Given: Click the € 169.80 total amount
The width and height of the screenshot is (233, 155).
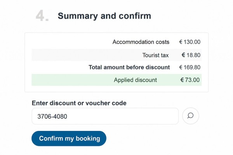Looking at the screenshot, I should point(190,67).
